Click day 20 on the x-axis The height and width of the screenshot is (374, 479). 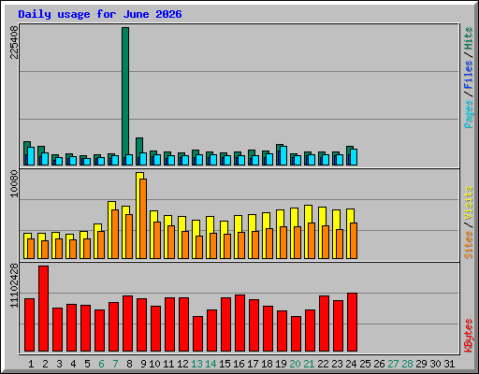pos(295,364)
